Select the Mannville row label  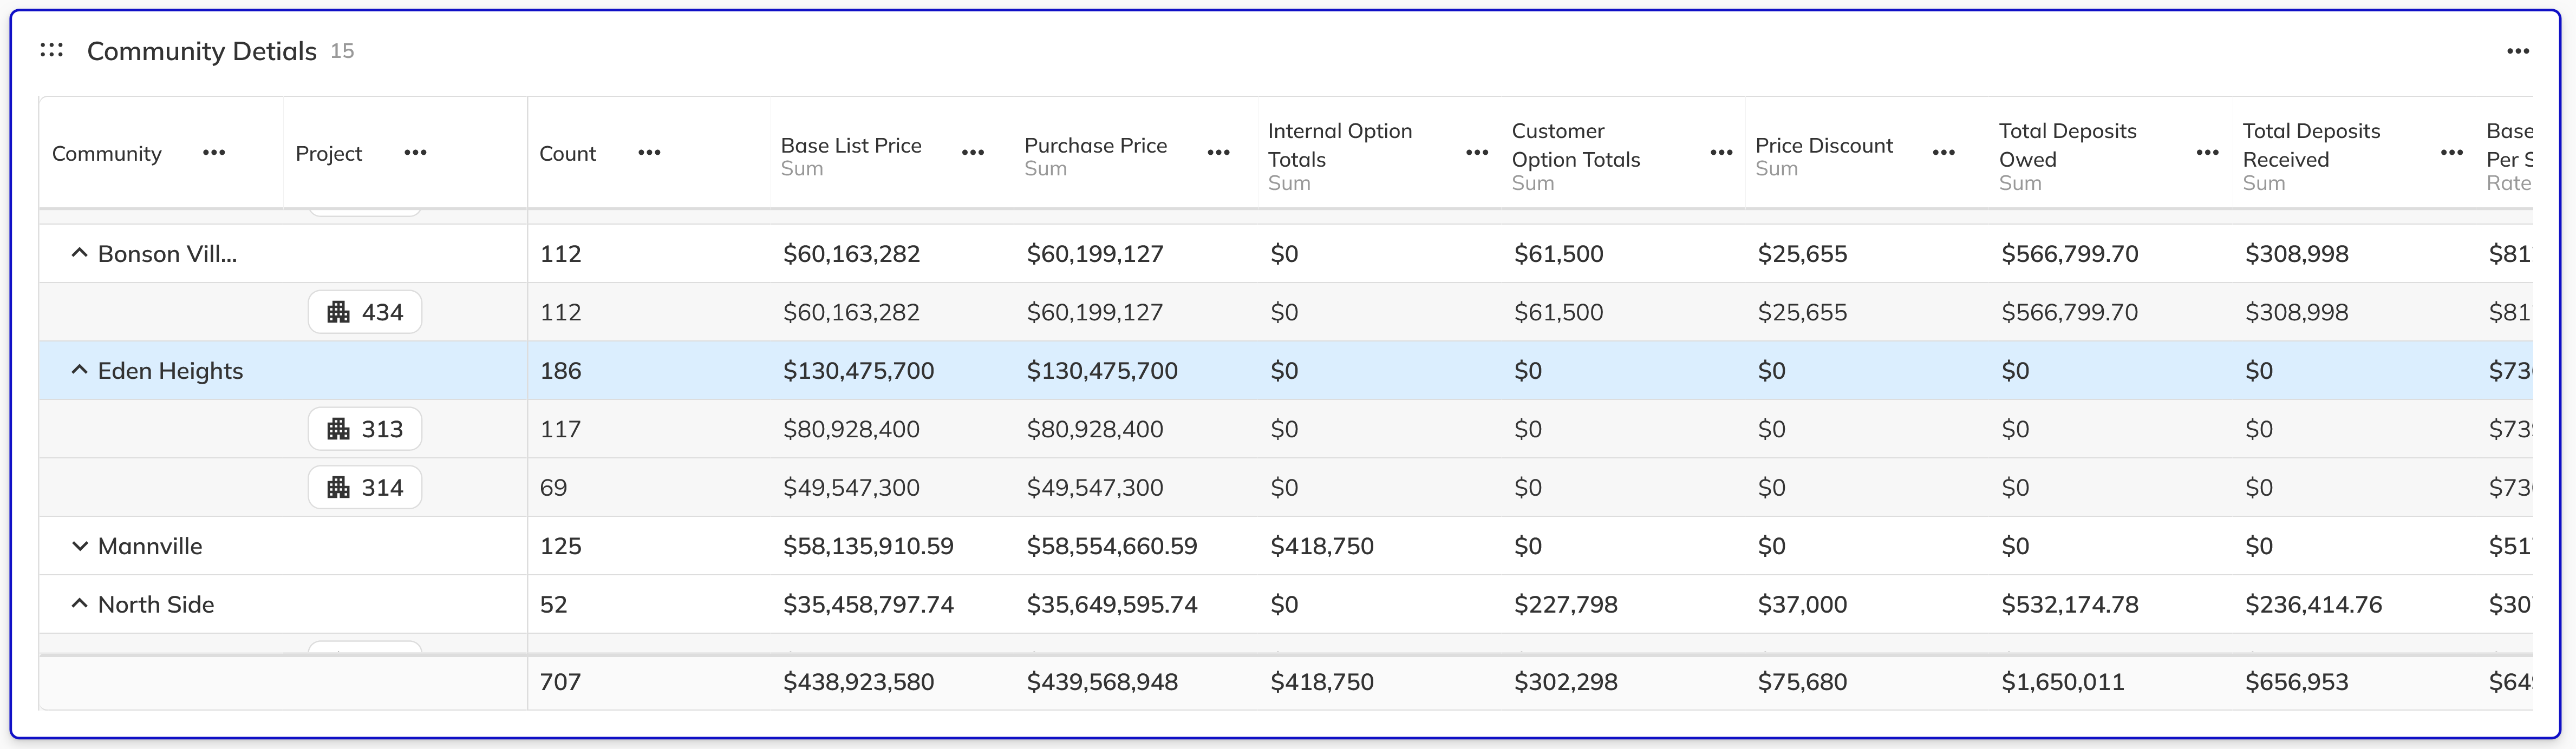point(150,546)
